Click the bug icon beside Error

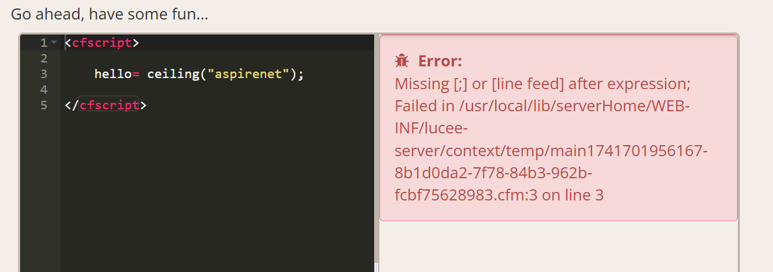pyautogui.click(x=401, y=61)
